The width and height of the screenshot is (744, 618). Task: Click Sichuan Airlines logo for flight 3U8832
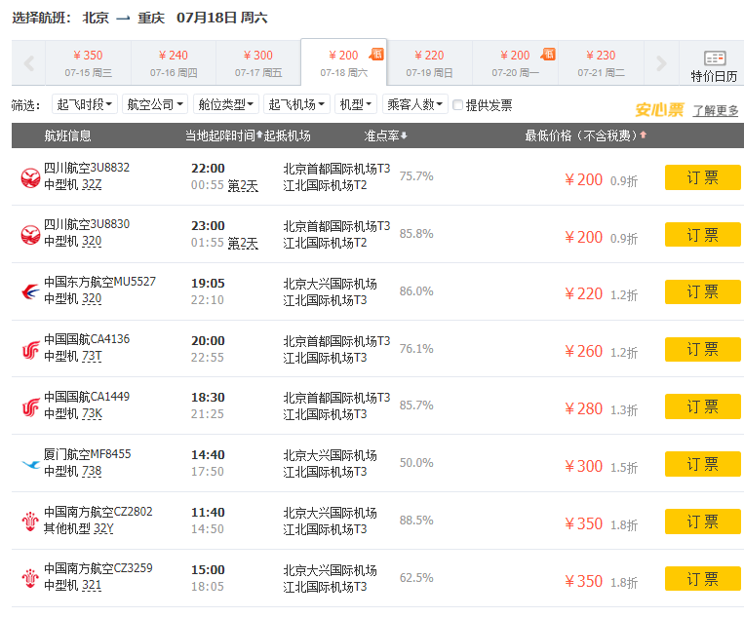[30, 177]
